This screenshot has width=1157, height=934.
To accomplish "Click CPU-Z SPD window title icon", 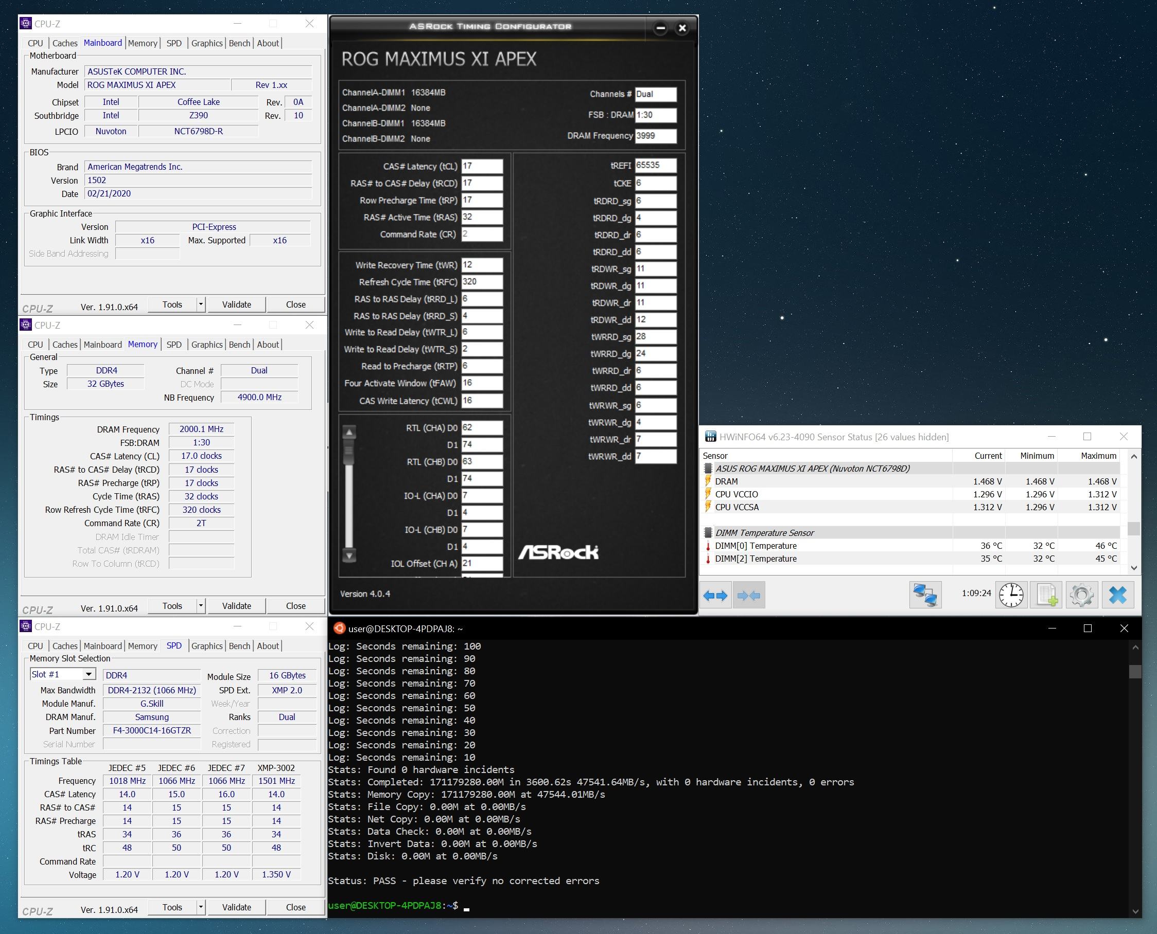I will (x=26, y=626).
